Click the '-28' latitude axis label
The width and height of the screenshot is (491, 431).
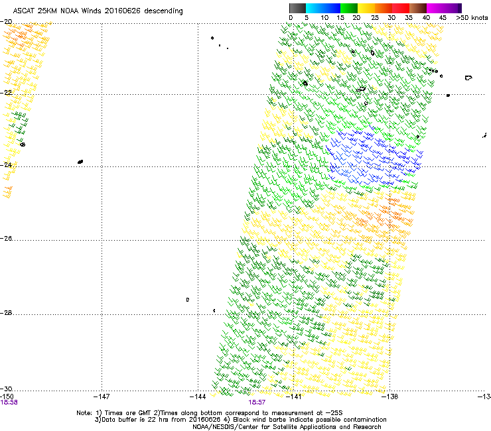[6, 313]
